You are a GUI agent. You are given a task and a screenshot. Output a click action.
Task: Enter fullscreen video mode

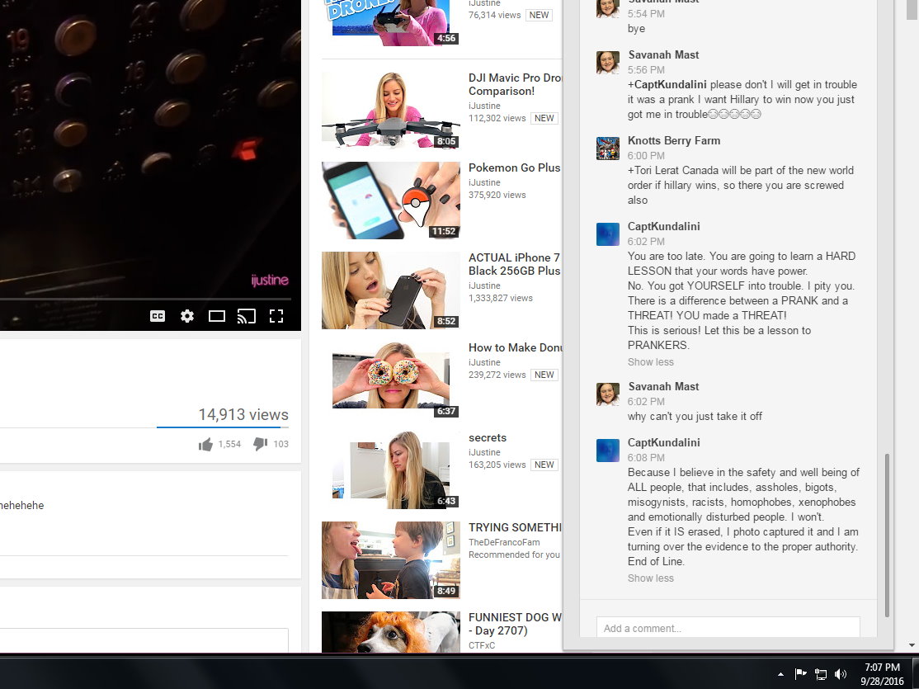[x=276, y=316]
